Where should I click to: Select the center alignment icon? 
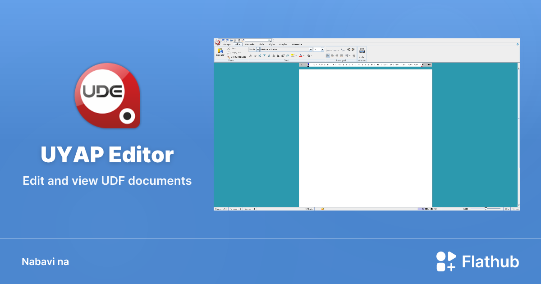point(332,55)
